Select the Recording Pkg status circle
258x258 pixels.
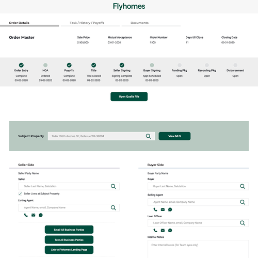(207, 65)
